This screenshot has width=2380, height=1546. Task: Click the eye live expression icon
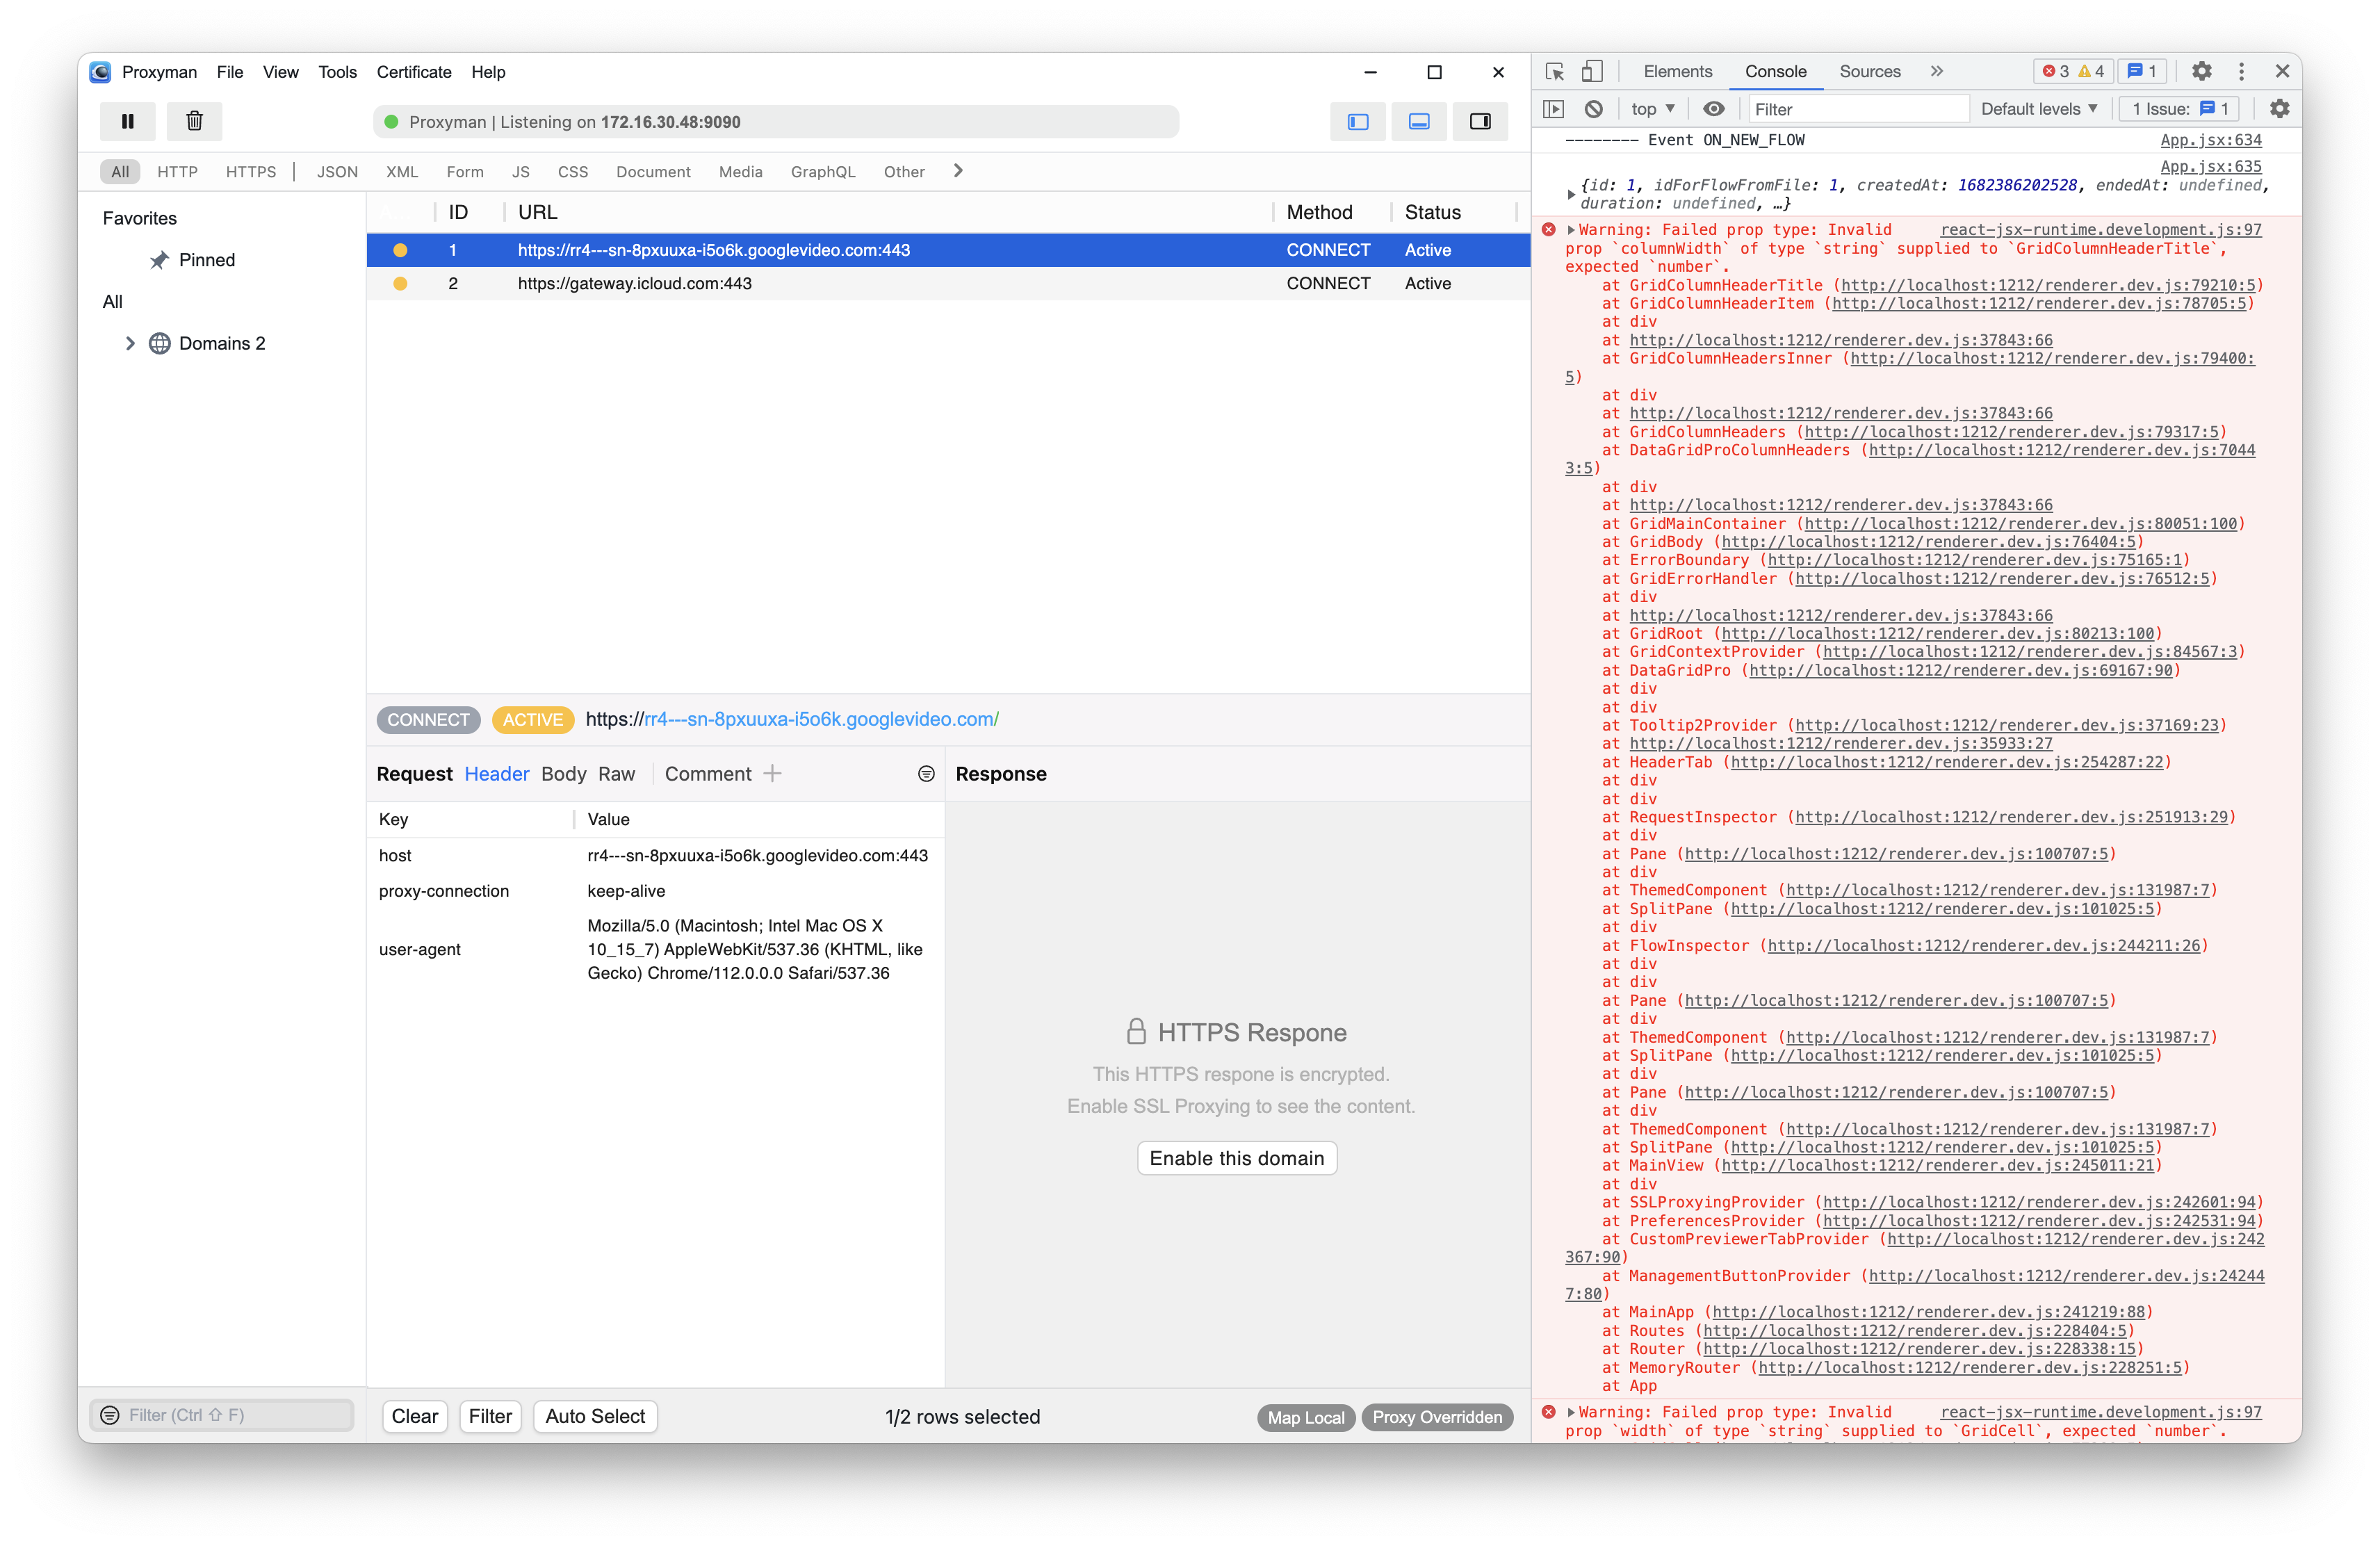point(1713,109)
